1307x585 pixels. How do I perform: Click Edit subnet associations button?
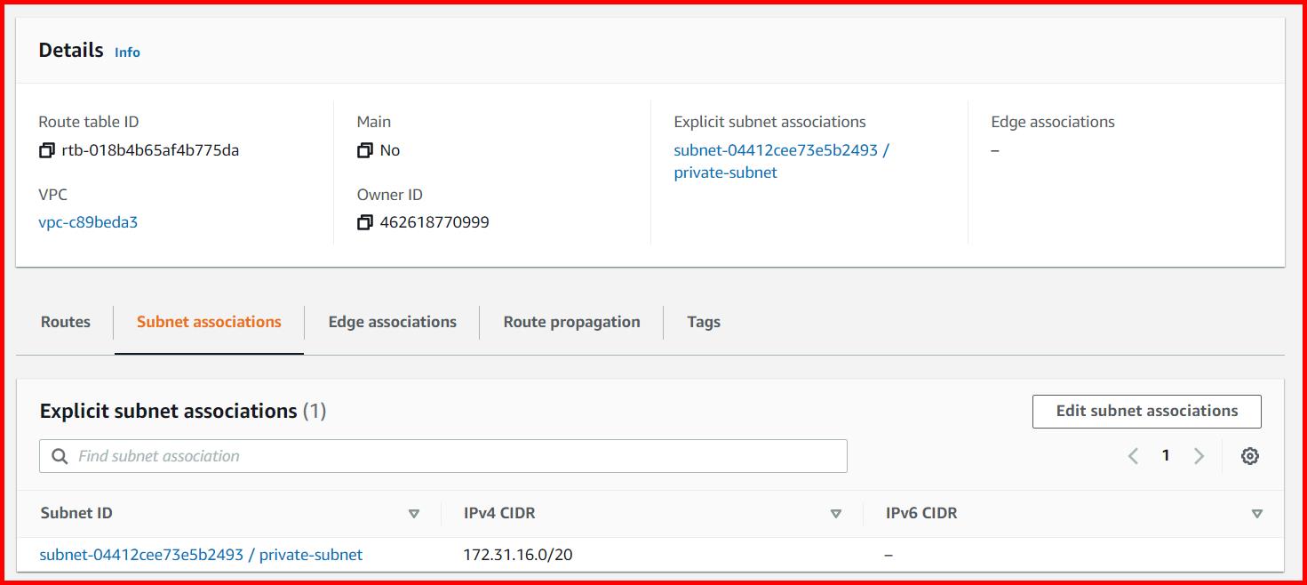coord(1146,411)
